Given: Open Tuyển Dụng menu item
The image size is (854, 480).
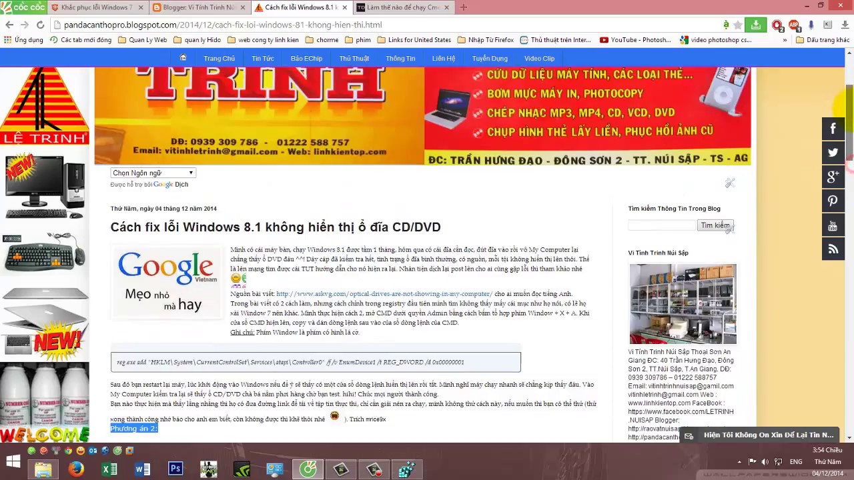Looking at the screenshot, I should click(490, 59).
